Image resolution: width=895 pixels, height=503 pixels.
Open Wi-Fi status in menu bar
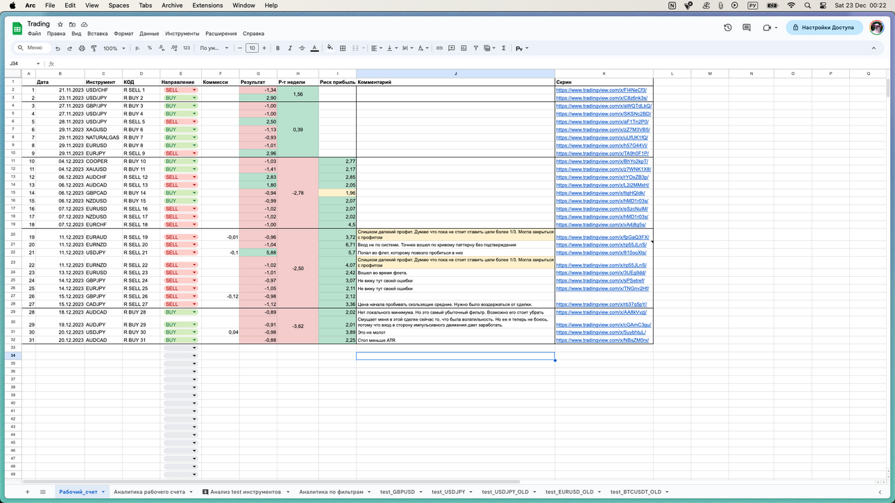click(x=792, y=6)
